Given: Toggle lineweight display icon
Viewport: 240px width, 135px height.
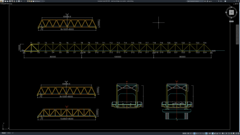Looking at the screenshot, I should [x=210, y=133].
